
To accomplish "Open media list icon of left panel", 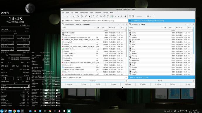I will pos(63,24).
